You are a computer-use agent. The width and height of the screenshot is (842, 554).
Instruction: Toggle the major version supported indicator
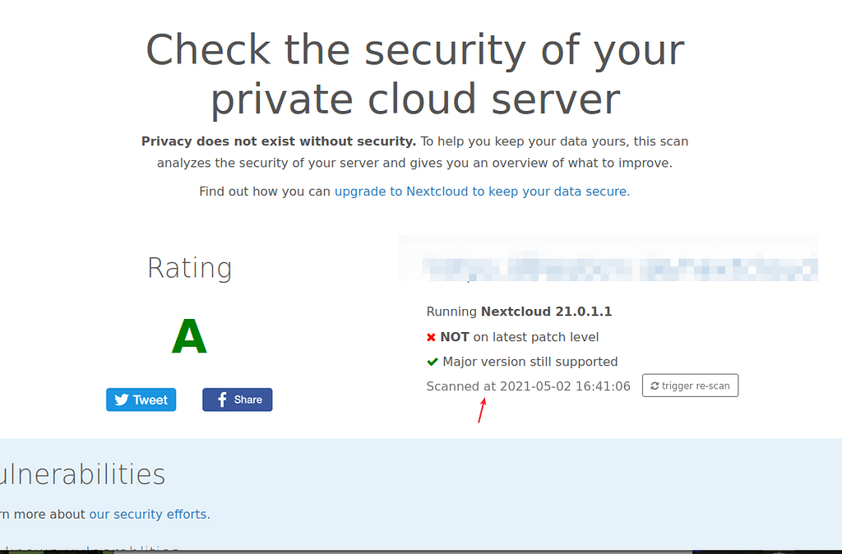[522, 361]
